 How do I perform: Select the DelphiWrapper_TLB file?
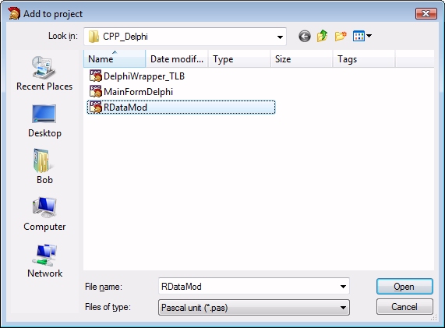click(137, 76)
